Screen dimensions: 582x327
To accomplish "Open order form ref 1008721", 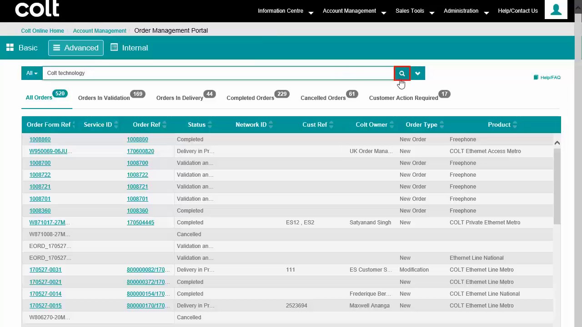I will (x=40, y=187).
